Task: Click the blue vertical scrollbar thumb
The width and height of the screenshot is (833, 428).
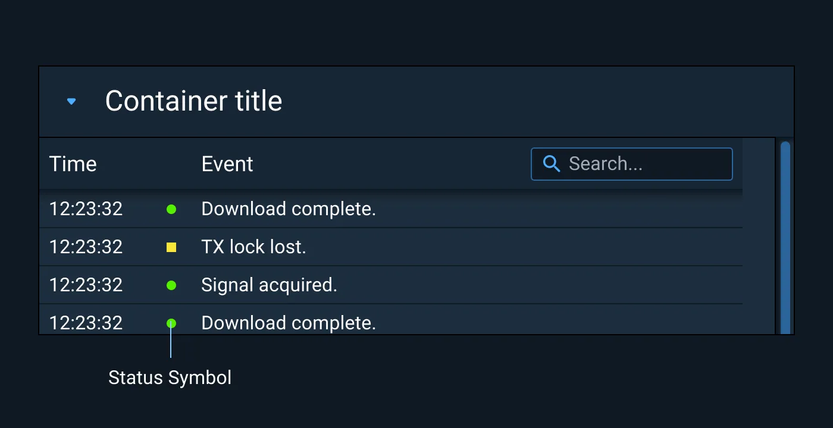Action: click(785, 238)
